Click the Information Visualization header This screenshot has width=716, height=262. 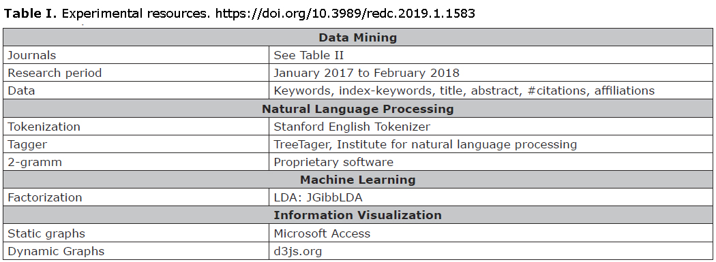tap(357, 216)
